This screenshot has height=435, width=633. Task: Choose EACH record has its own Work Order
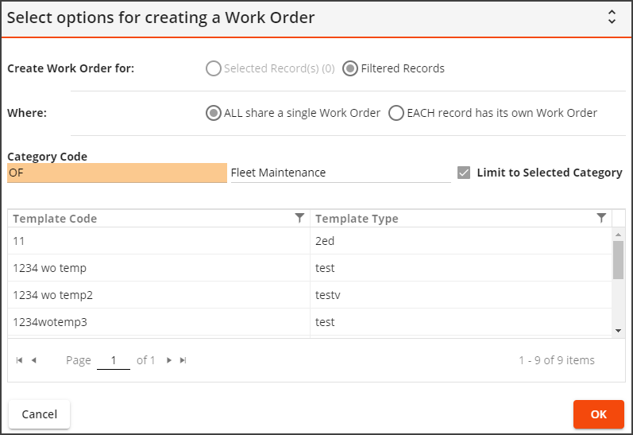pyautogui.click(x=396, y=113)
